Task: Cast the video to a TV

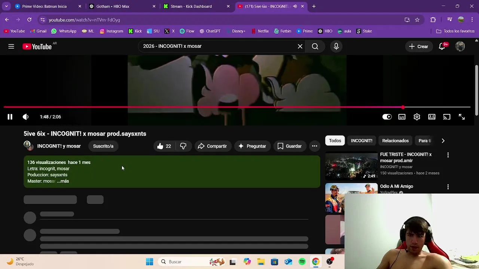Action: click(447, 117)
